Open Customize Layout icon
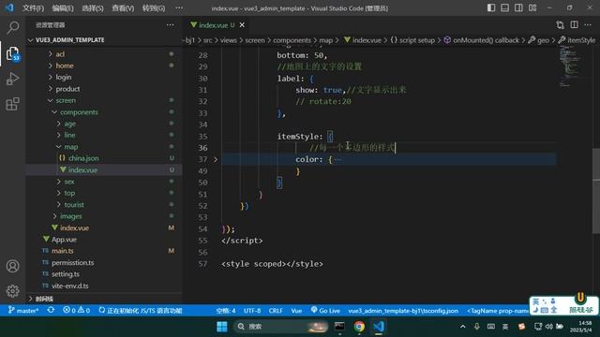 click(x=532, y=7)
